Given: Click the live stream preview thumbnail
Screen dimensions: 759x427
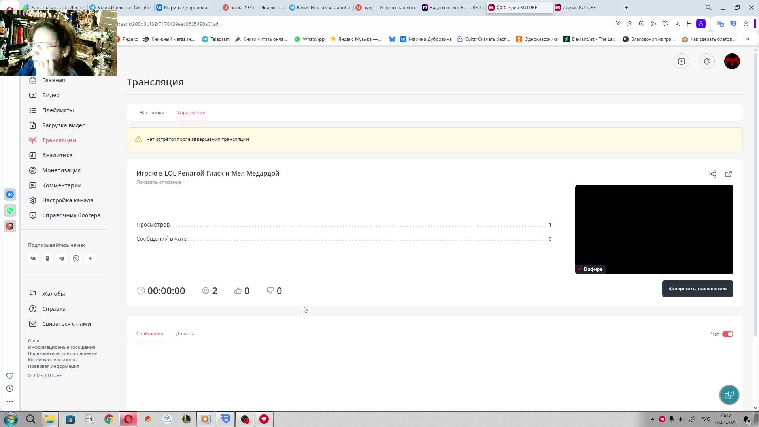Looking at the screenshot, I should click(654, 229).
